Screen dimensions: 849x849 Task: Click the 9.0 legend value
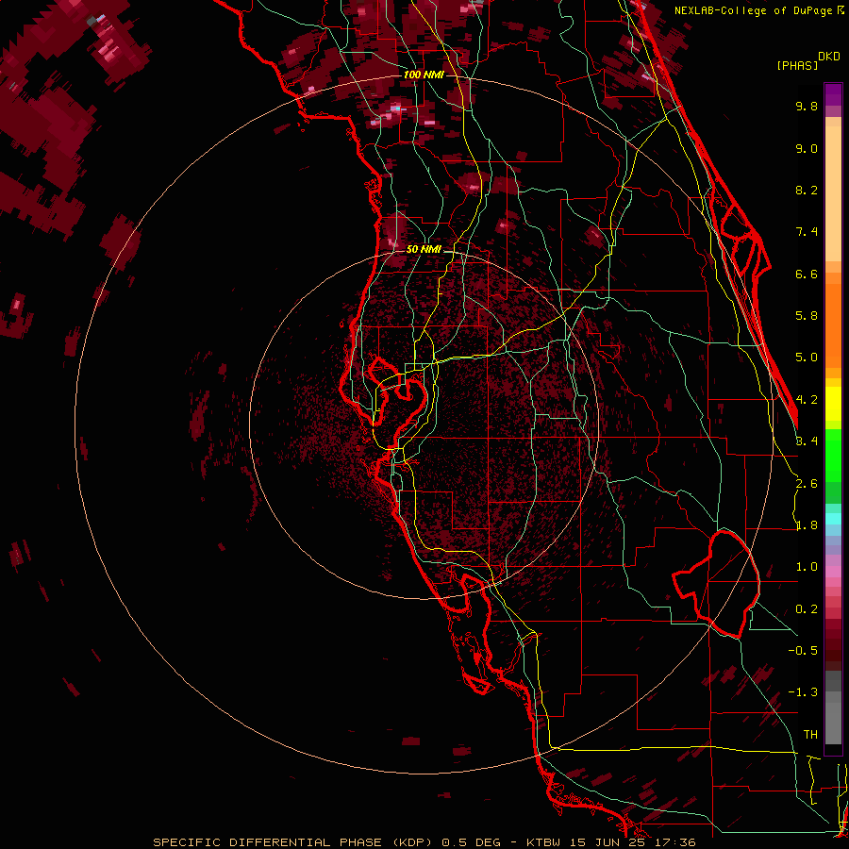pos(807,148)
